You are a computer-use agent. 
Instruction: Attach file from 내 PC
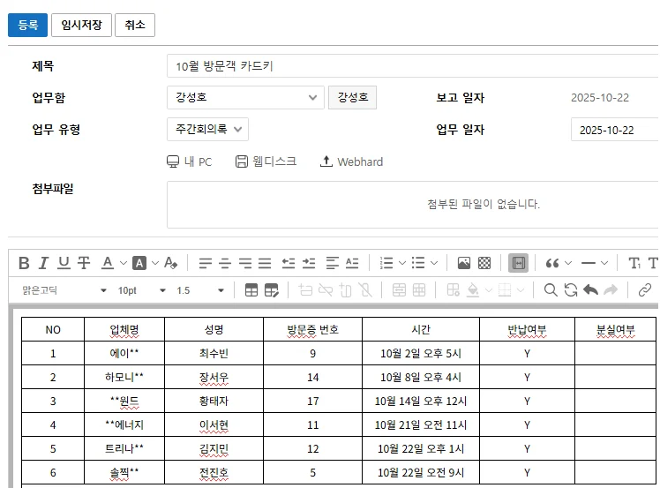tap(189, 161)
